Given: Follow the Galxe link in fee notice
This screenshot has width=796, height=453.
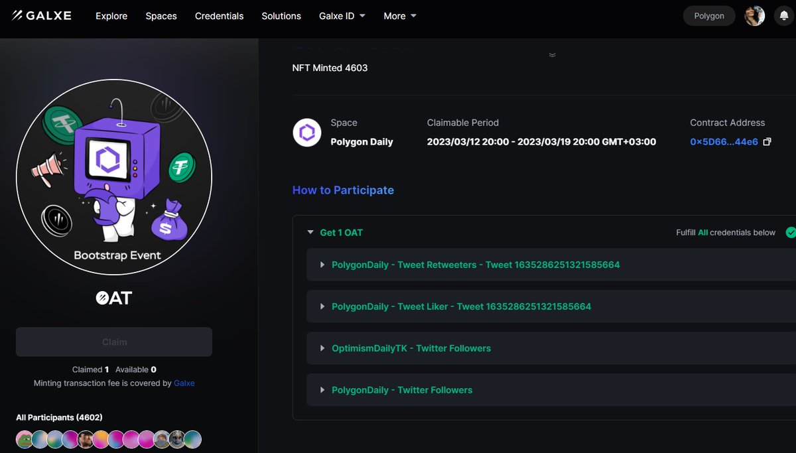Looking at the screenshot, I should 184,383.
